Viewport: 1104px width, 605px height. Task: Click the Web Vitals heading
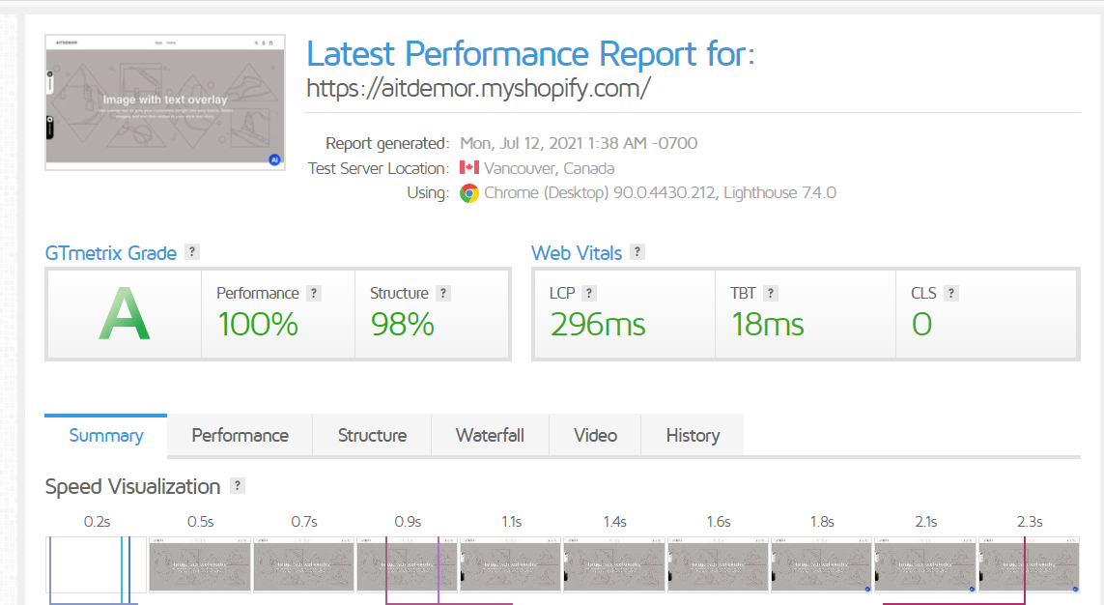click(577, 253)
